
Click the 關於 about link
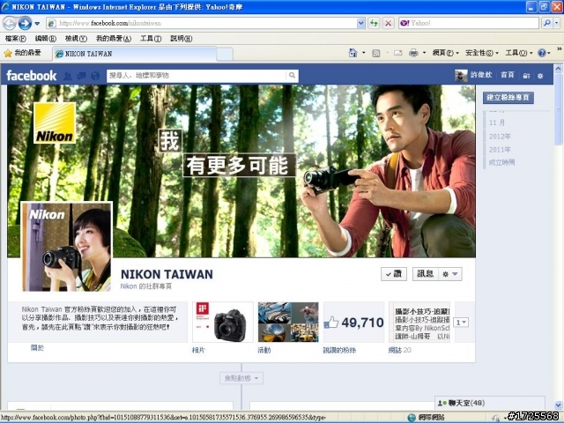(37, 348)
